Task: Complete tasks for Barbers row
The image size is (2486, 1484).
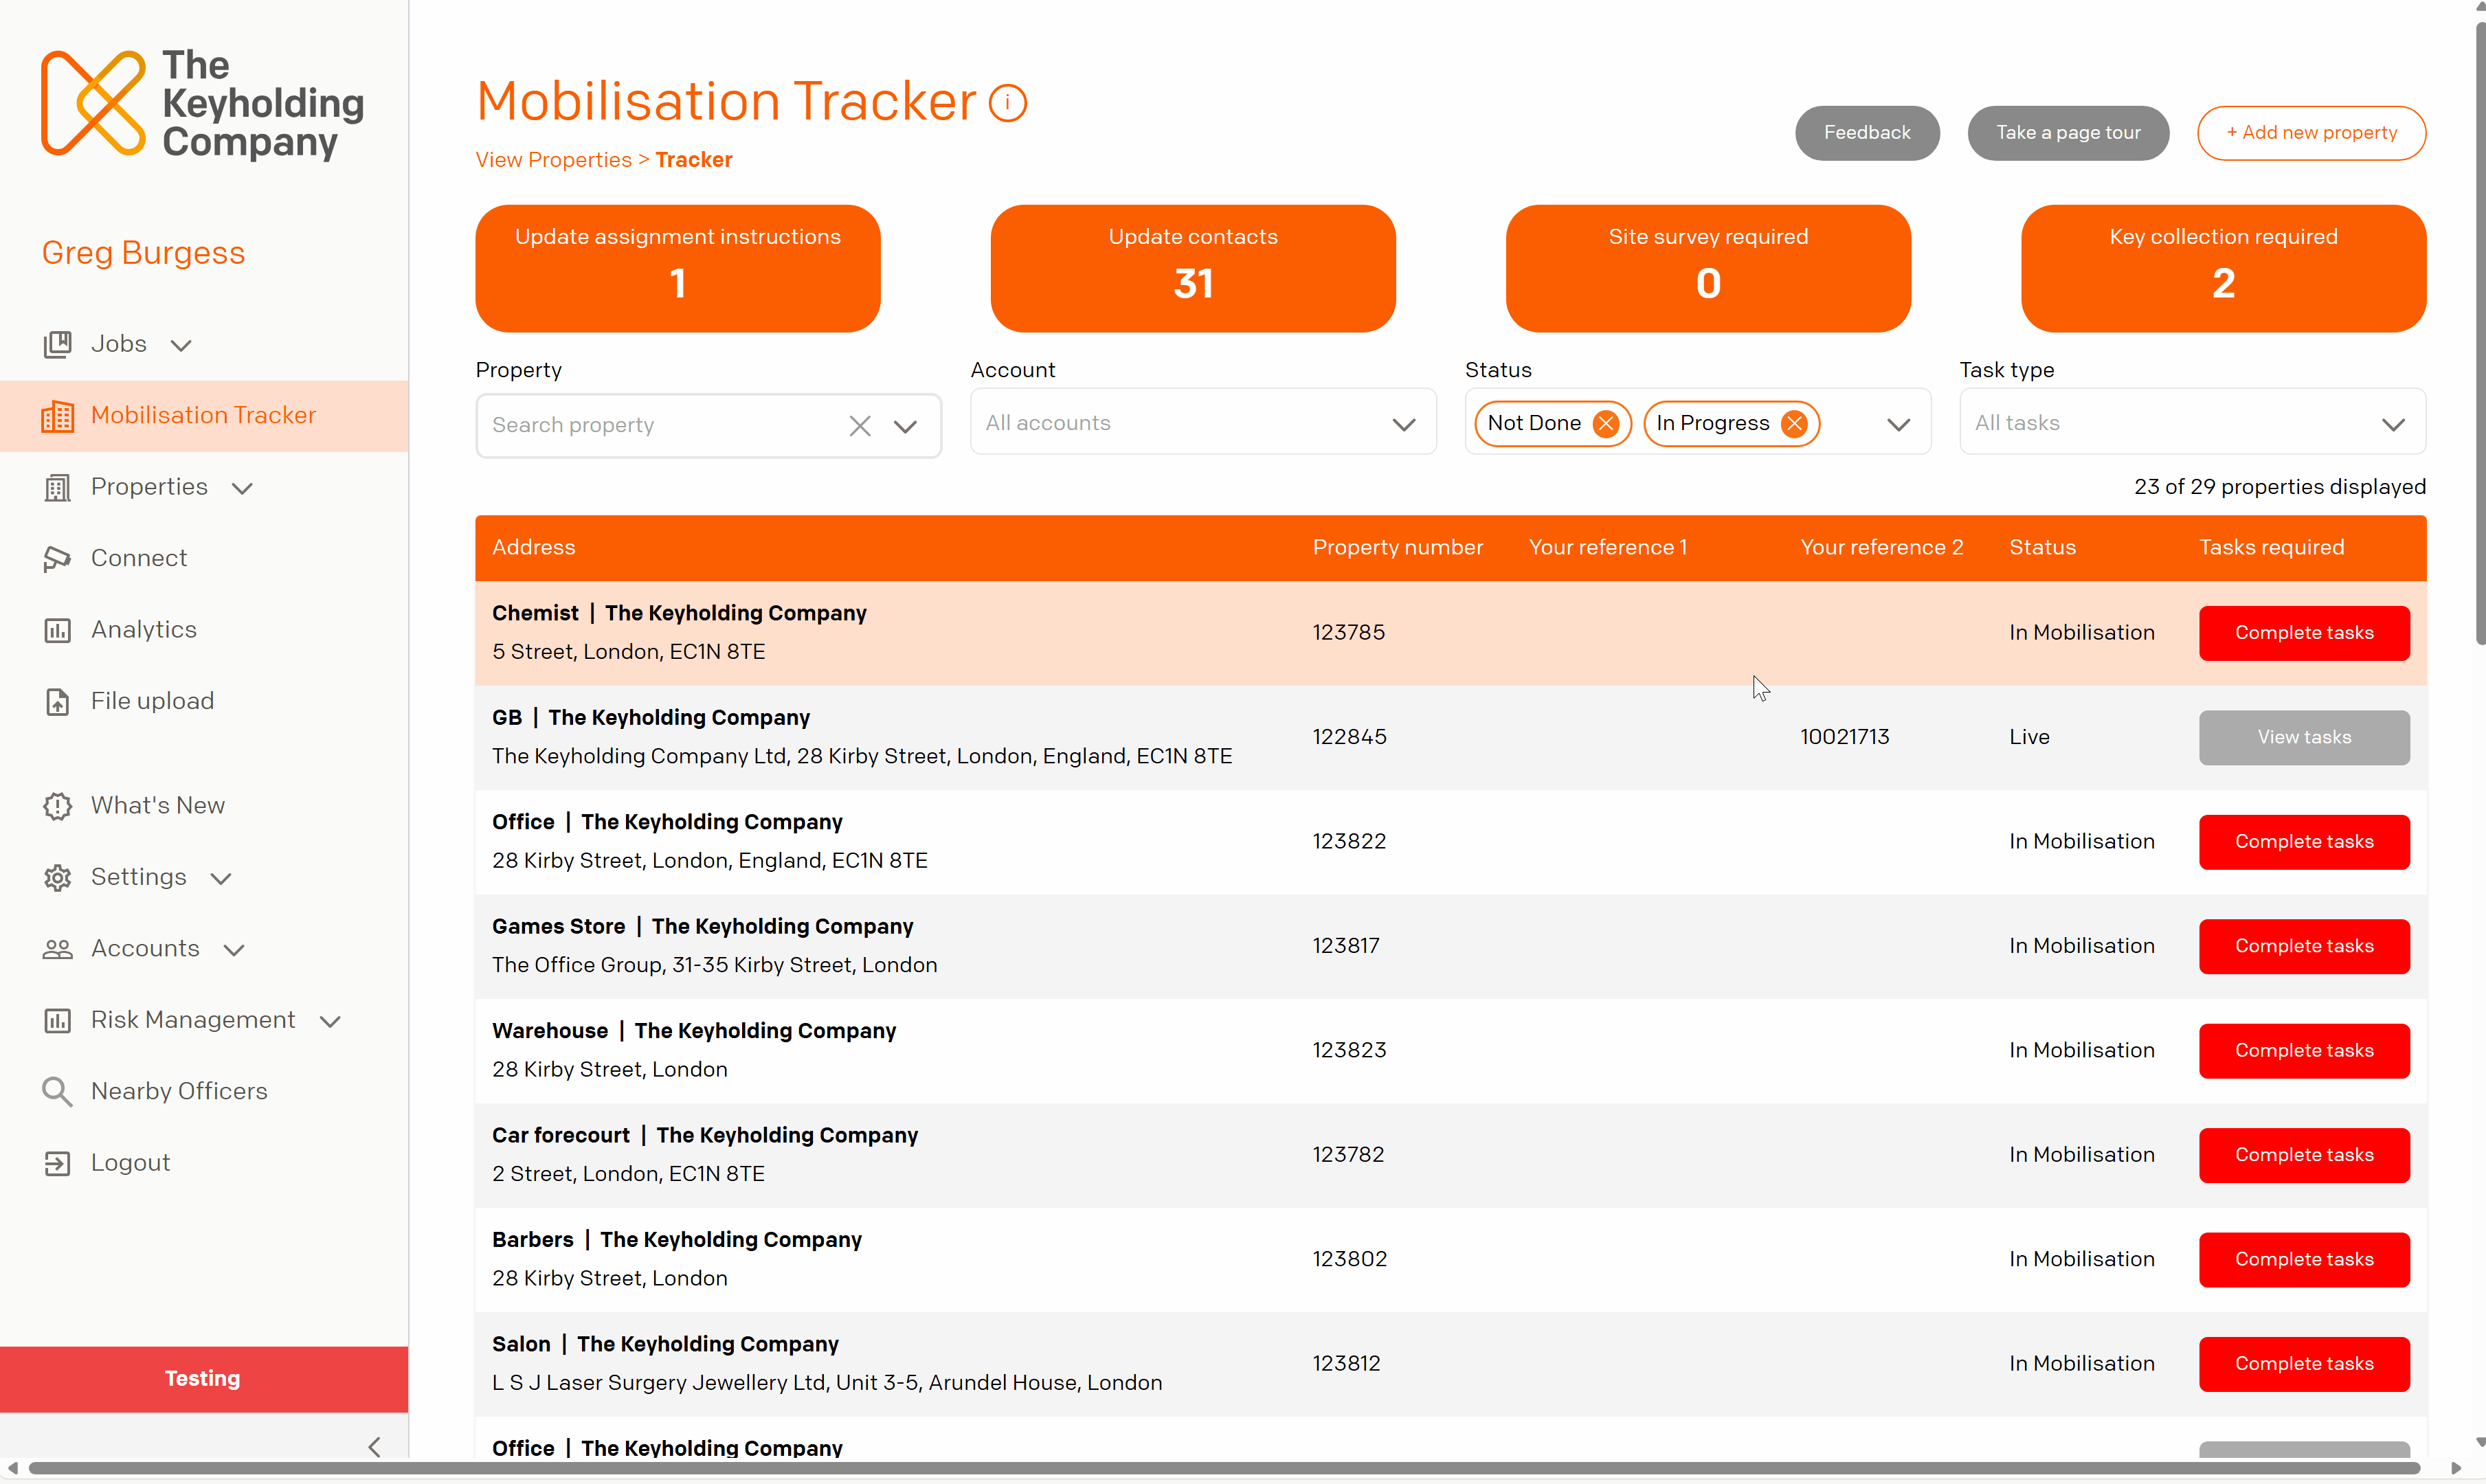Action: click(2304, 1260)
